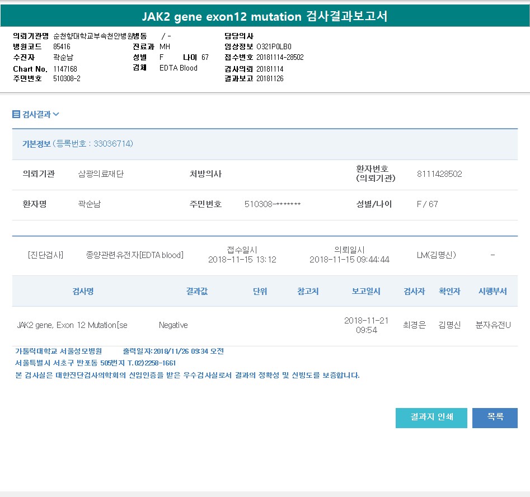Click the 가톨릭대학교 서울성모병원 footer text
Image resolution: width=530 pixels, height=497 pixels.
pos(59,351)
